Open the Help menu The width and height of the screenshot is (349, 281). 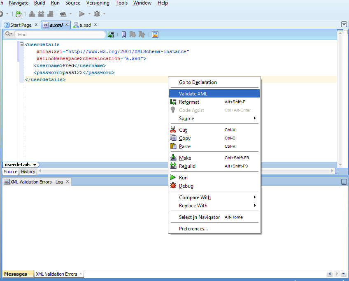coord(163,3)
